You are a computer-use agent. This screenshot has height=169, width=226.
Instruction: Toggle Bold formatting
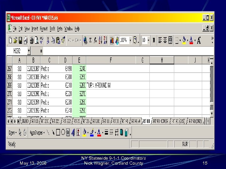point(154,40)
